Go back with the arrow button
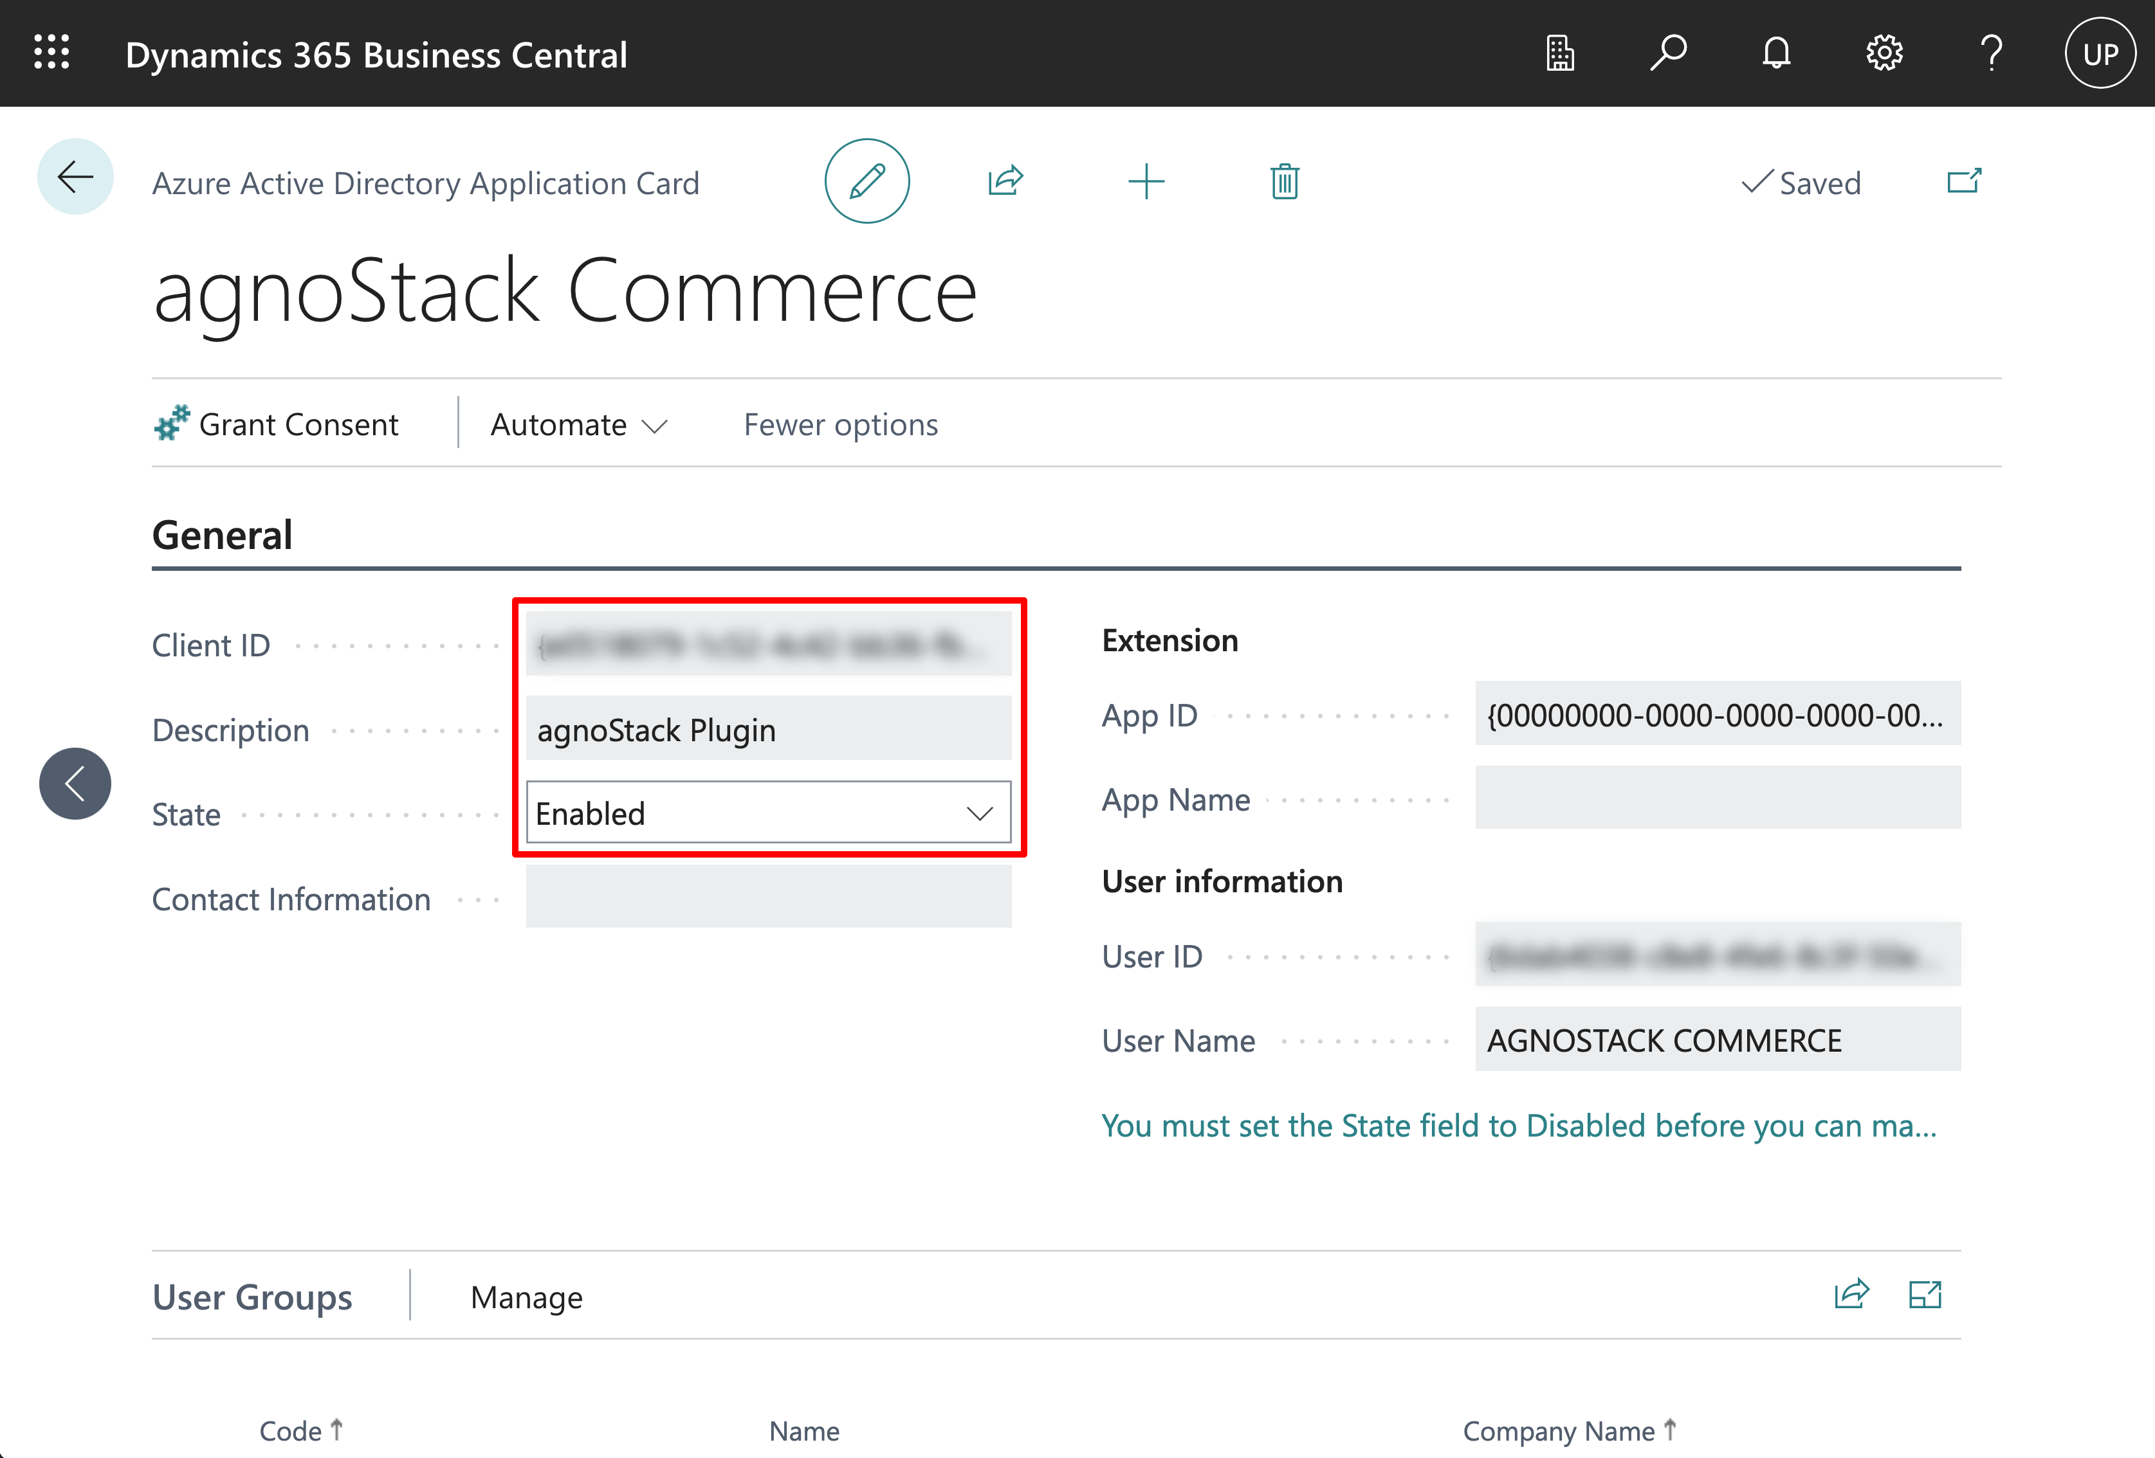Viewport: 2155px width, 1458px height. pos(75,176)
